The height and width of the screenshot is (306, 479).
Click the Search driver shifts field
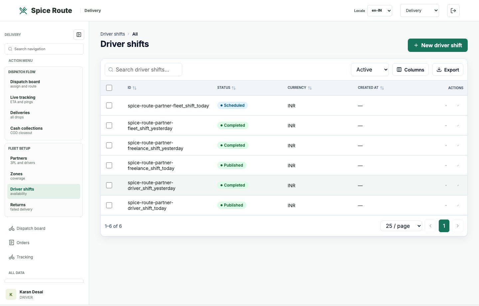[143, 70]
